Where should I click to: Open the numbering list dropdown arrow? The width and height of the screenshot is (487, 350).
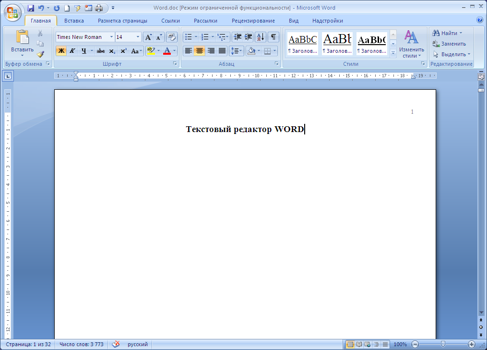click(x=213, y=37)
